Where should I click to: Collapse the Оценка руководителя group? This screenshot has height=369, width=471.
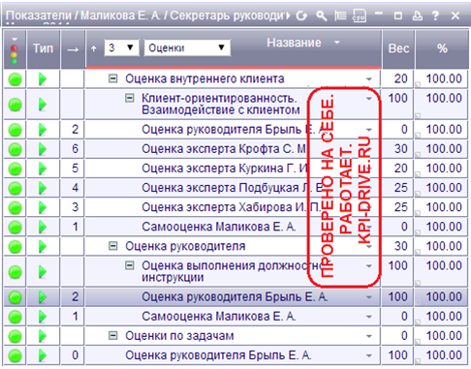112,246
